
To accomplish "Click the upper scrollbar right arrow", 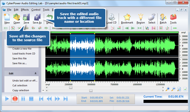I will 163,88.
